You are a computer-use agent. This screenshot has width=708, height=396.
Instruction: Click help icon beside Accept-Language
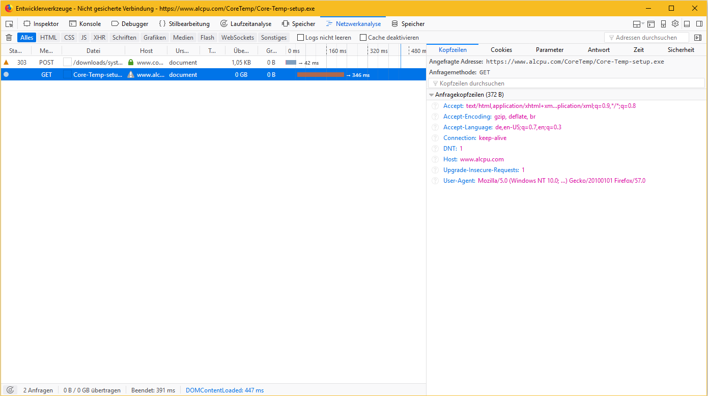[x=435, y=127]
